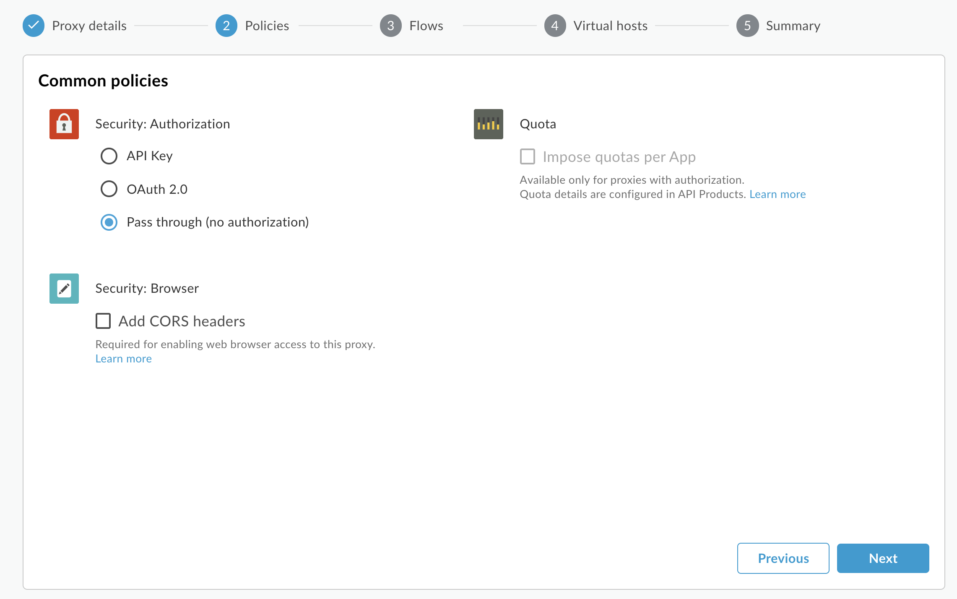The width and height of the screenshot is (957, 599).
Task: Select the API Key radio button
Action: (109, 155)
